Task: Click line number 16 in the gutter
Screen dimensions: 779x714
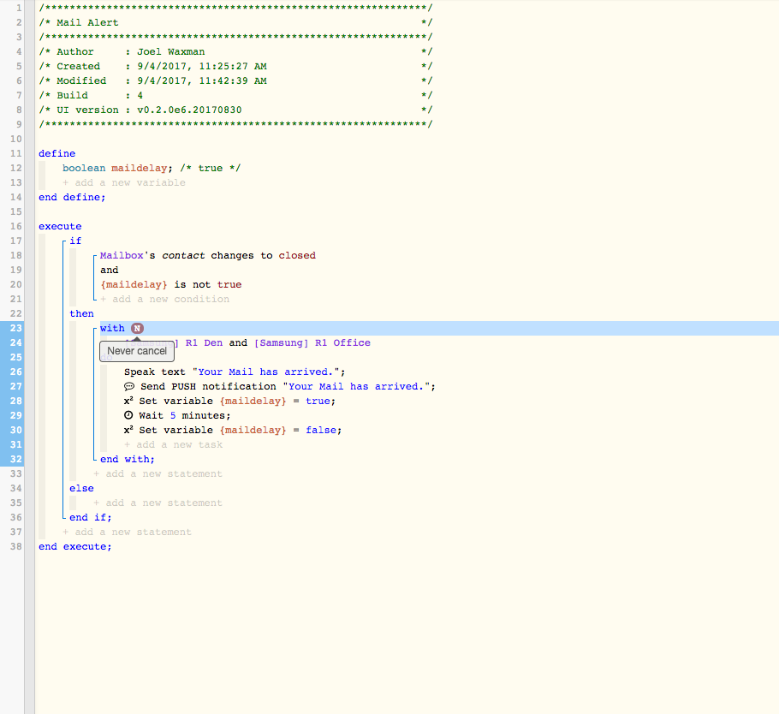Action: (x=16, y=227)
